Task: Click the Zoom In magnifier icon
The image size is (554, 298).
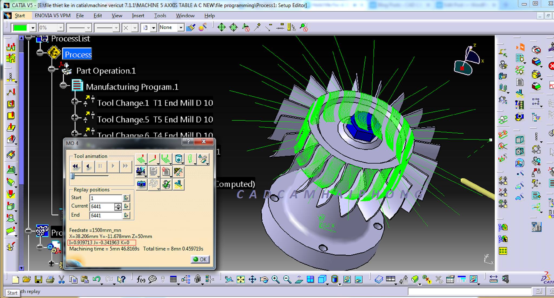Action: point(276,280)
